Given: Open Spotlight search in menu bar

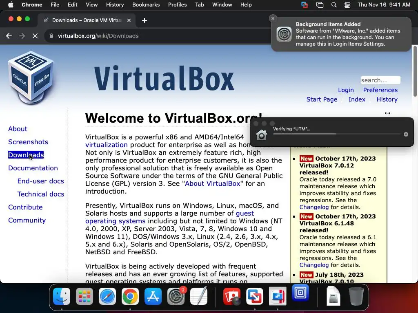Looking at the screenshot, I should [x=334, y=4].
